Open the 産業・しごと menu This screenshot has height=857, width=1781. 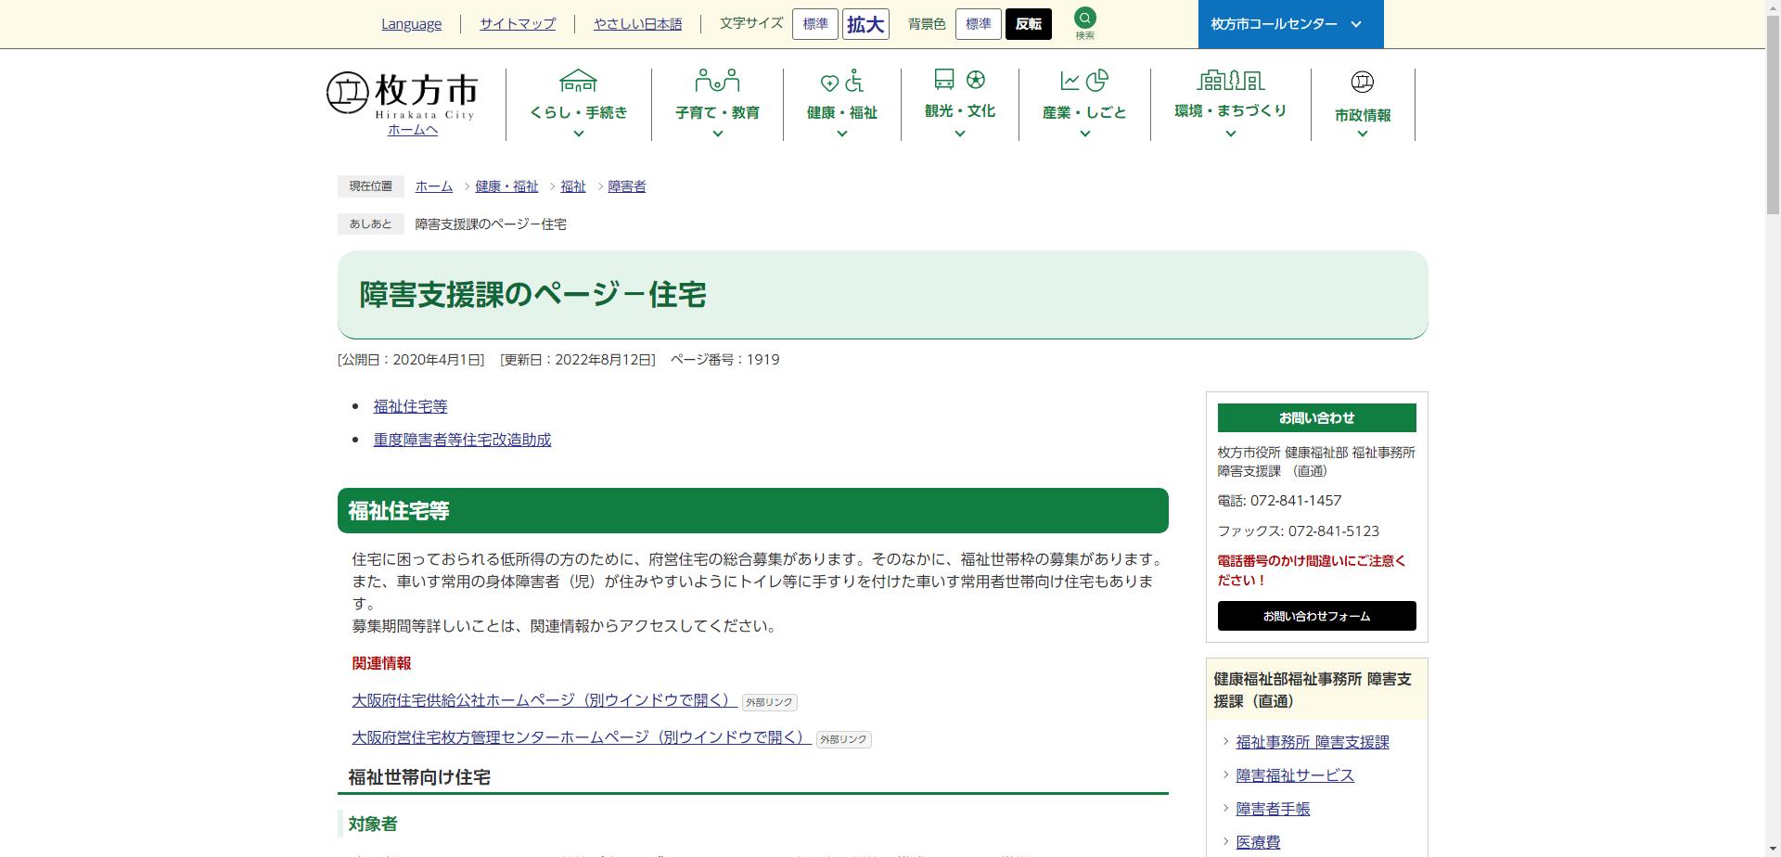[x=1084, y=112]
